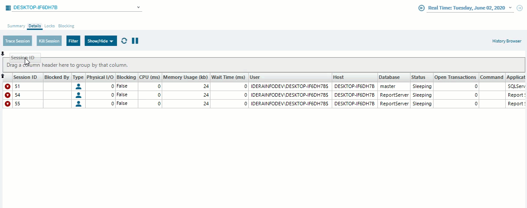This screenshot has width=527, height=208.
Task: Pause real-time updates with pause icon
Action: [135, 41]
